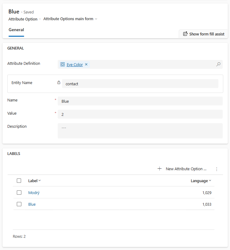
Task: Click the Entity Name field showing contact
Action: coord(140,83)
